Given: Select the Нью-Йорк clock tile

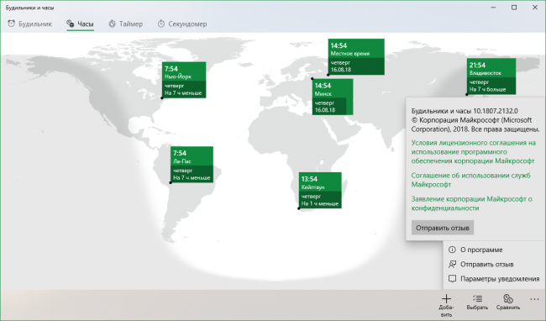Looking at the screenshot, I should [184, 80].
